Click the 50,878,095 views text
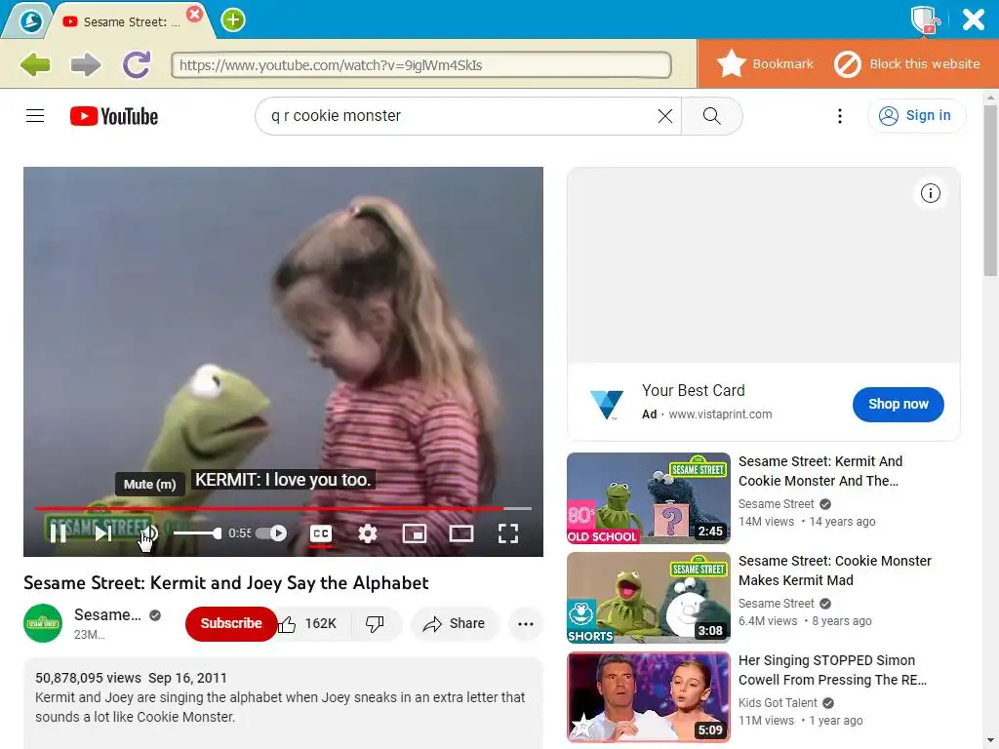Image resolution: width=999 pixels, height=749 pixels. pyautogui.click(x=88, y=678)
